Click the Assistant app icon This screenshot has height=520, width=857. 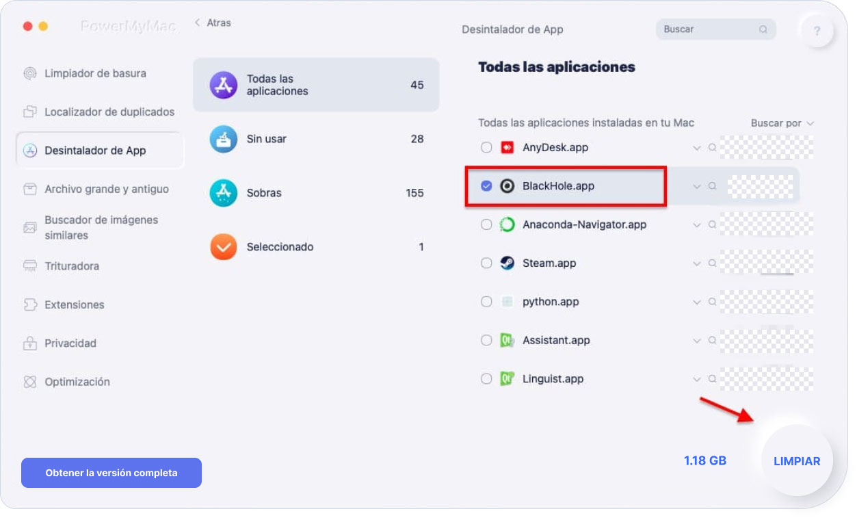click(x=507, y=340)
